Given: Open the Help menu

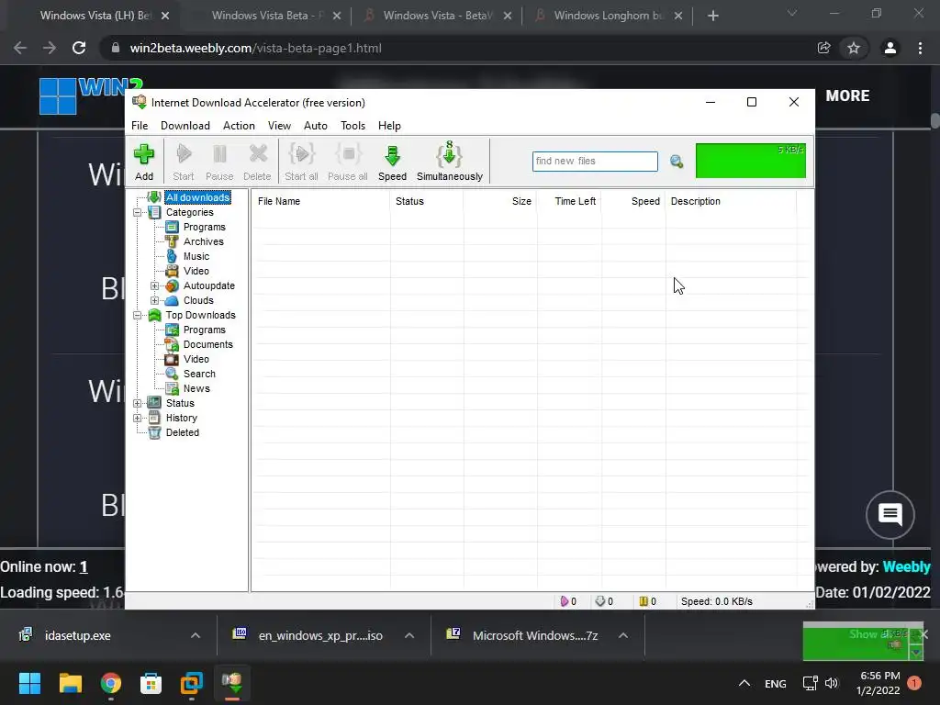Looking at the screenshot, I should tap(389, 126).
